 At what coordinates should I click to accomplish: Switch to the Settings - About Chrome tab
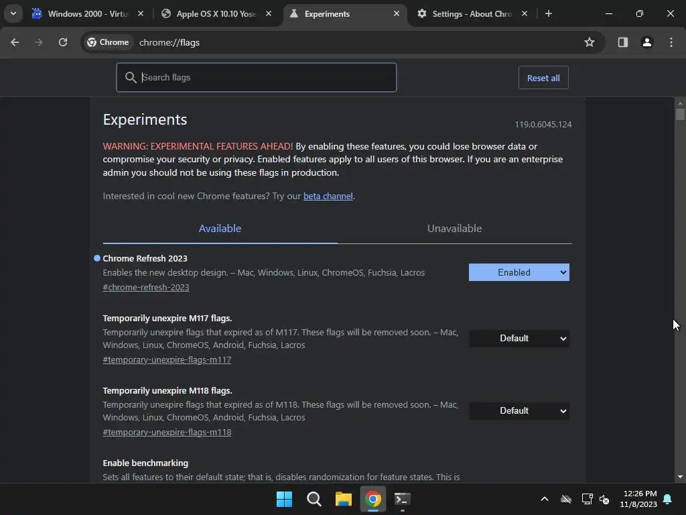[x=472, y=13]
